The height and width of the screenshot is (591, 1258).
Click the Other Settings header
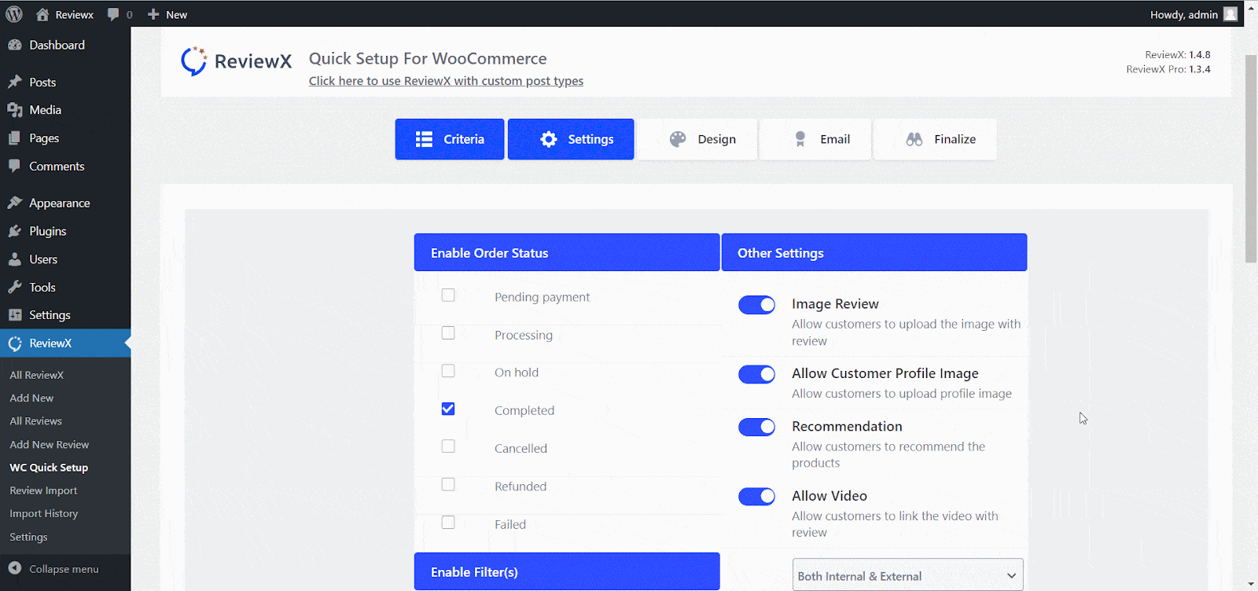coord(874,252)
